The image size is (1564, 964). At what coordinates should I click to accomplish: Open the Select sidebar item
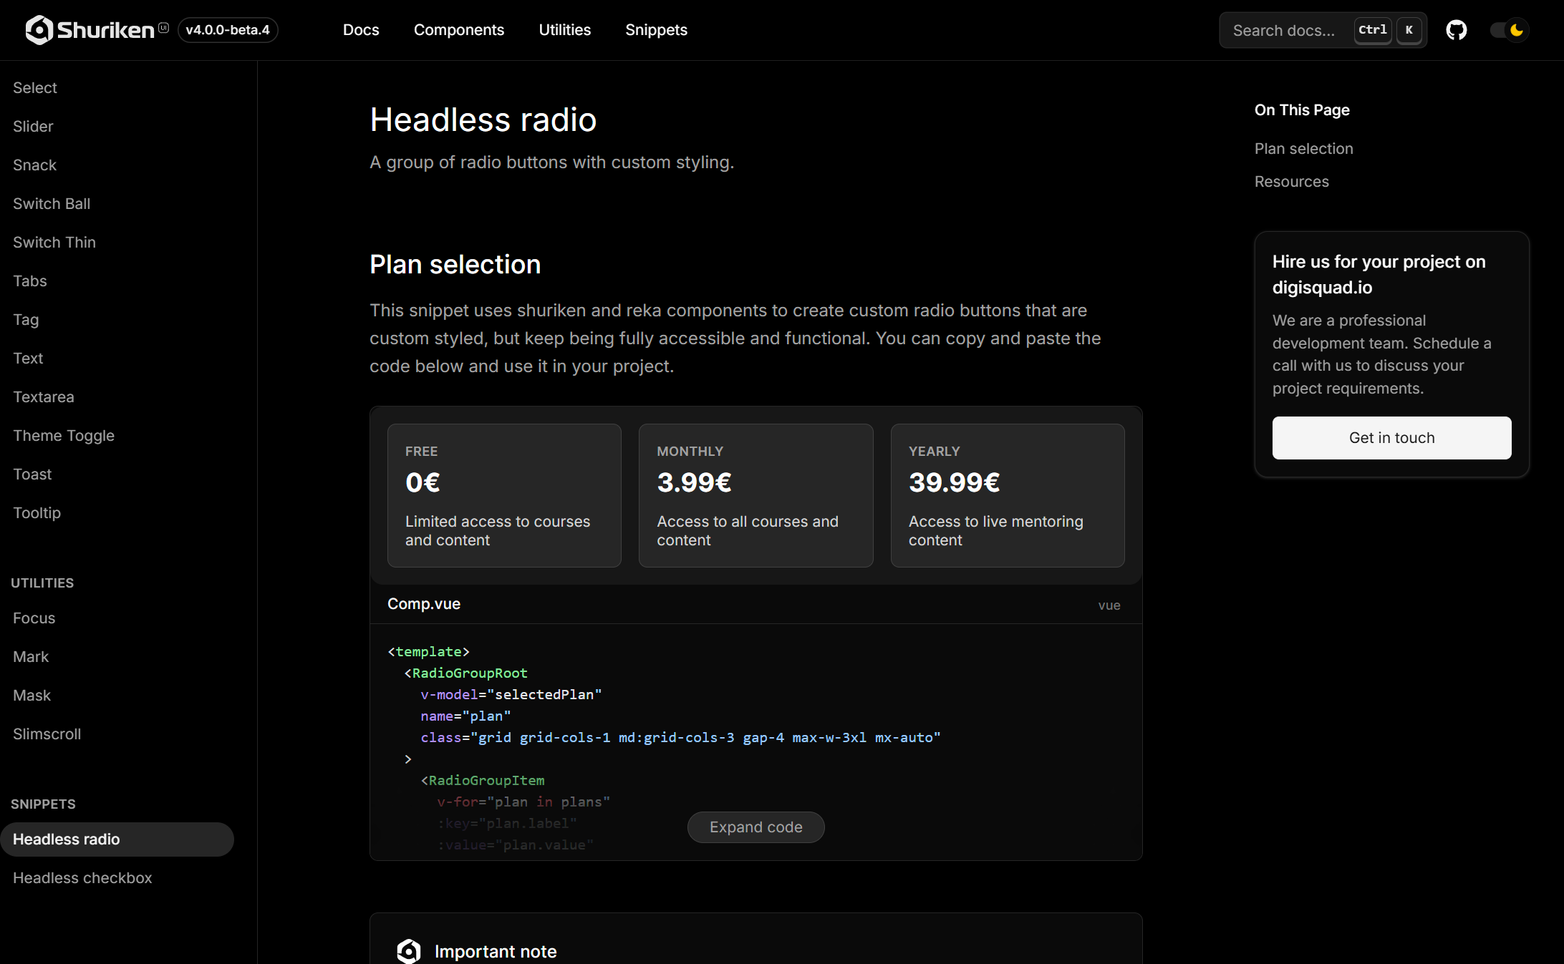click(x=35, y=87)
